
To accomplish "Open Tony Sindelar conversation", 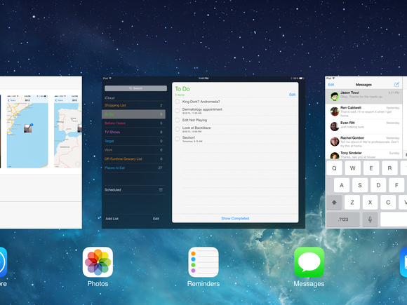I will (x=363, y=154).
